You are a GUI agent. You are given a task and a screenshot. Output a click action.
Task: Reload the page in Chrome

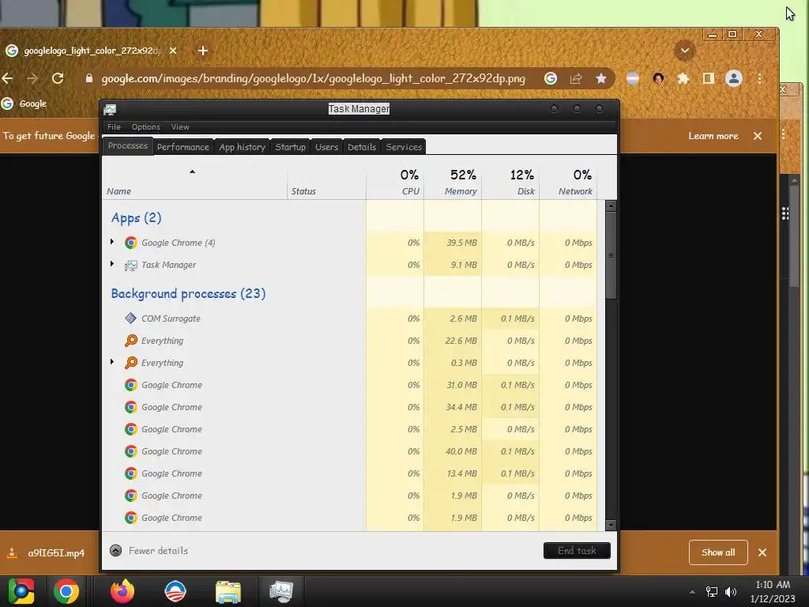click(57, 78)
